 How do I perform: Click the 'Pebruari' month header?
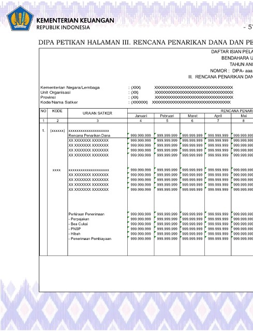167,116
